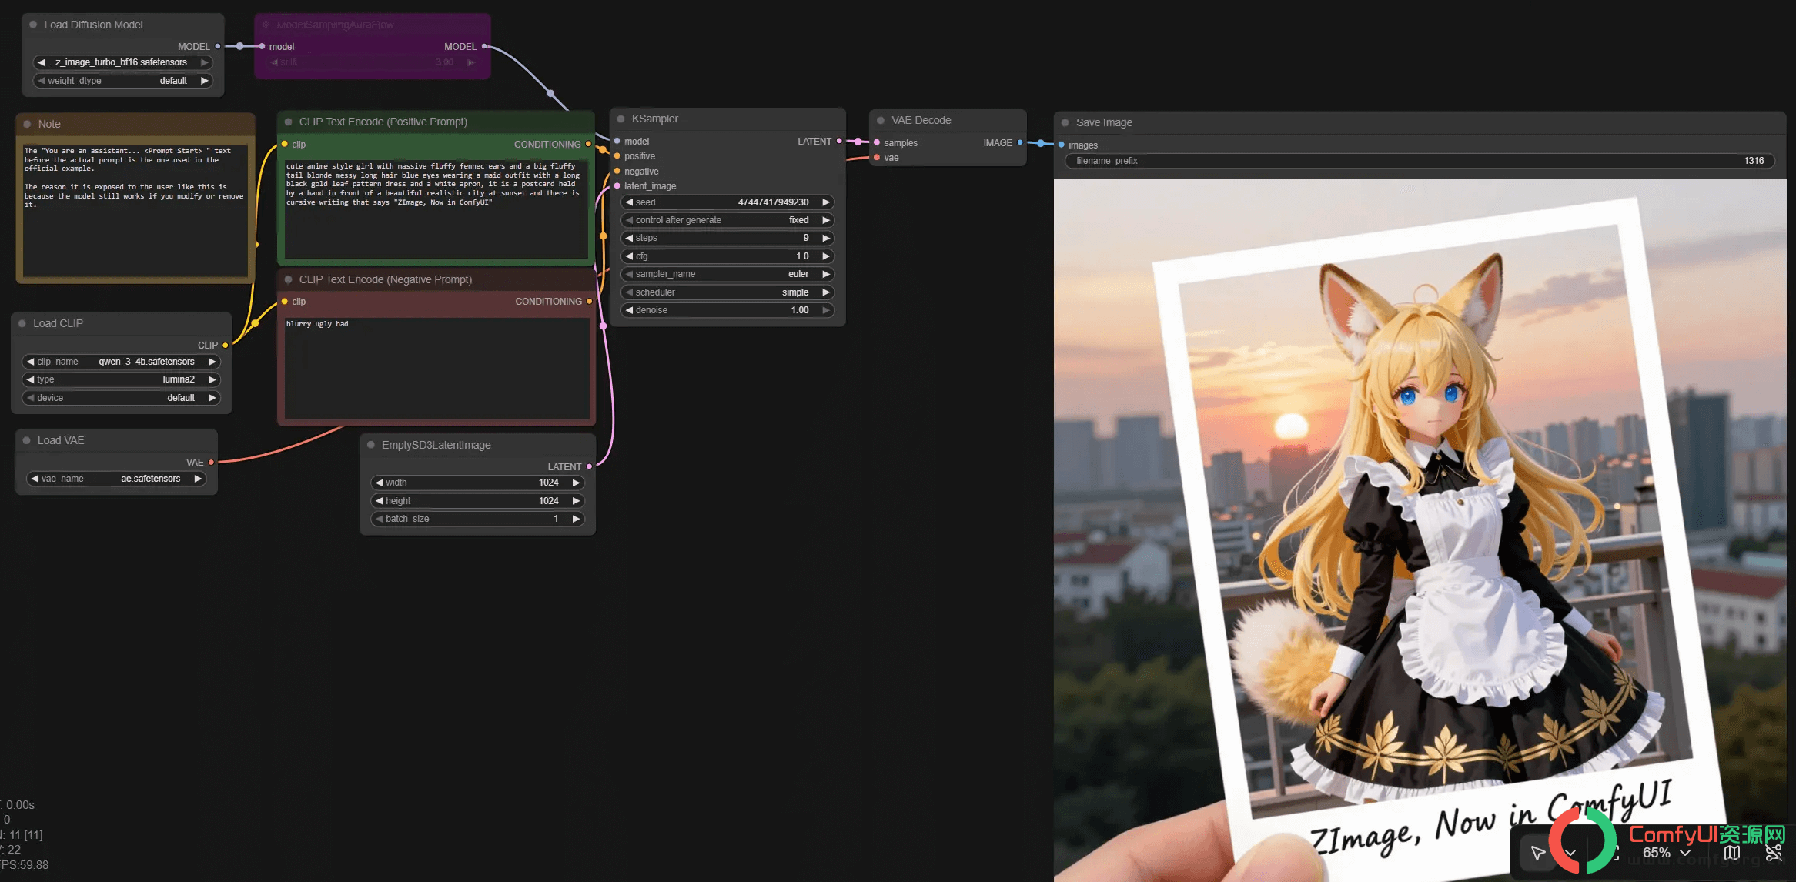This screenshot has height=882, width=1796.
Task: Open the type lumina2 dropdown
Action: click(x=122, y=379)
